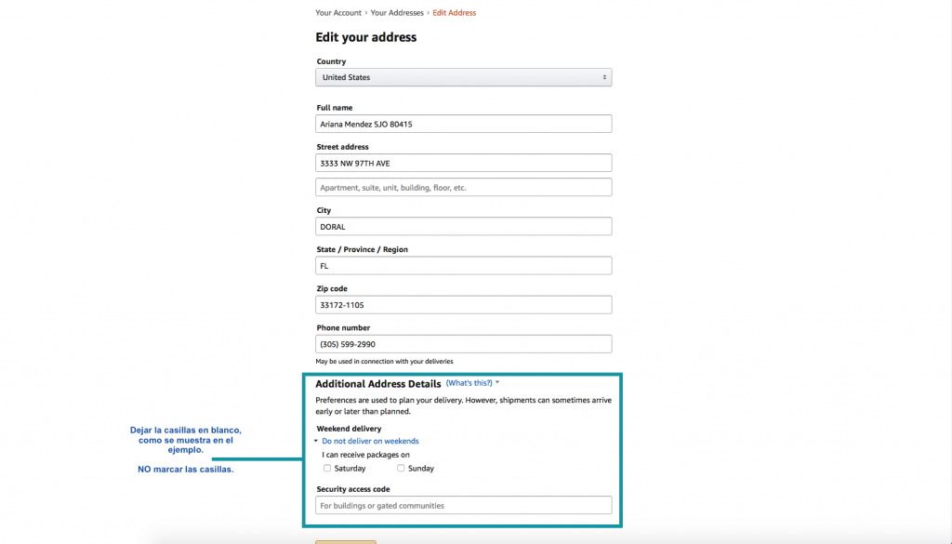Click the 'I can receive packages on' text
The width and height of the screenshot is (952, 544).
pos(365,455)
